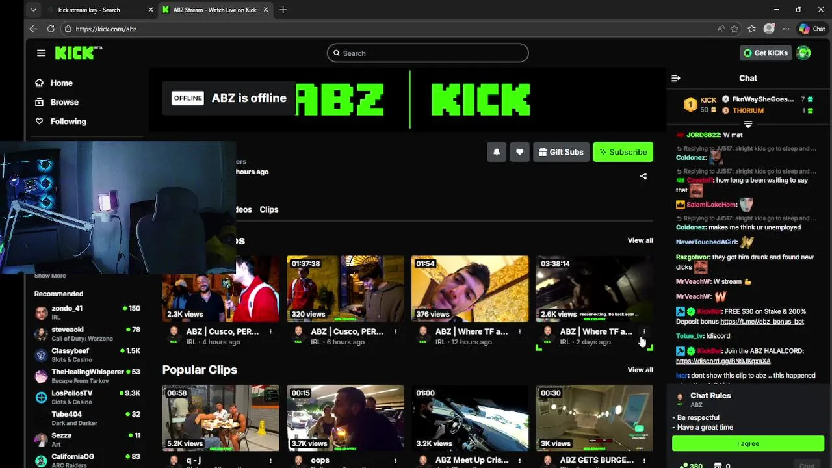This screenshot has height=468, width=832.
Task: Expand the chat gift leaderboard
Action: point(748,123)
